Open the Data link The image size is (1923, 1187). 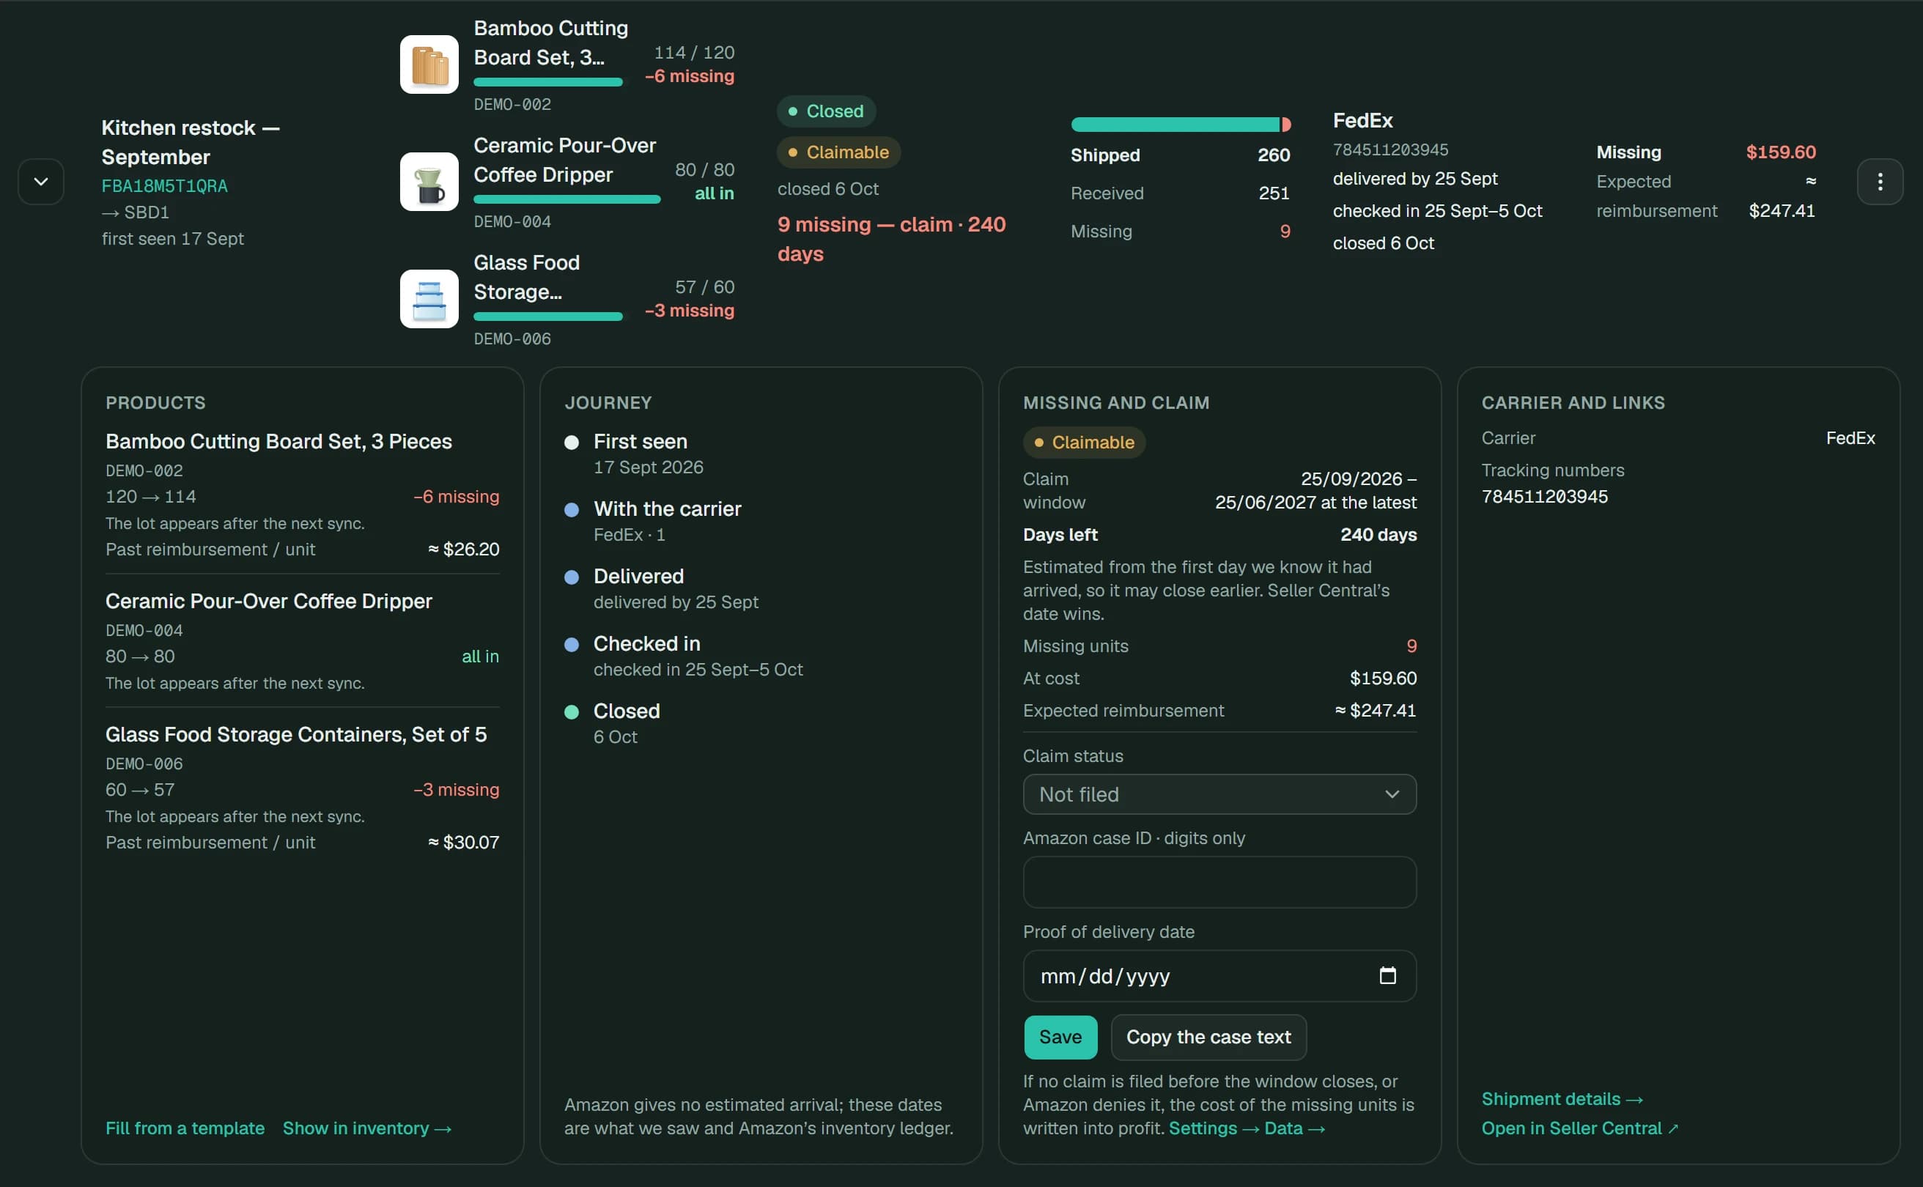click(1295, 1128)
